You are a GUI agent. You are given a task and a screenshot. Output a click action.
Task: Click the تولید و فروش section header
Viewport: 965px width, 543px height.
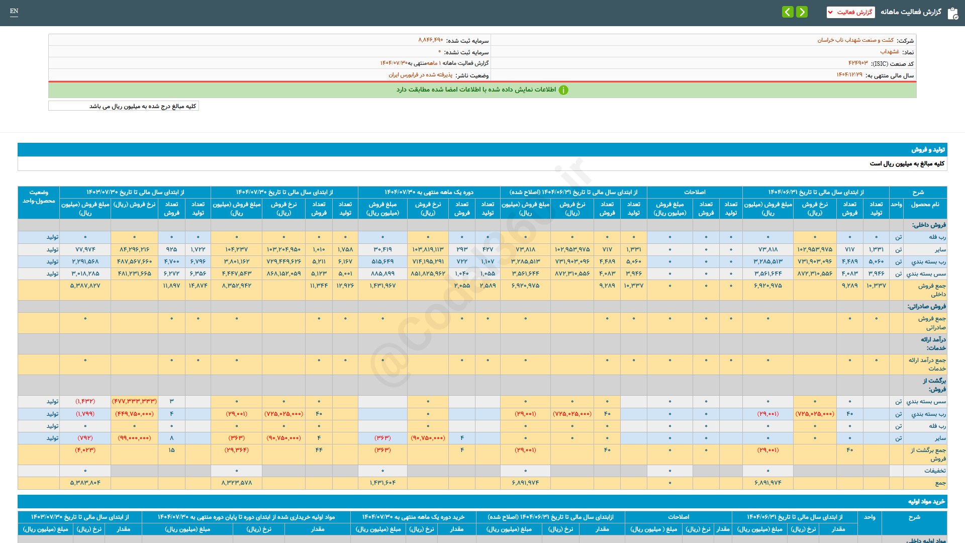[x=928, y=150]
